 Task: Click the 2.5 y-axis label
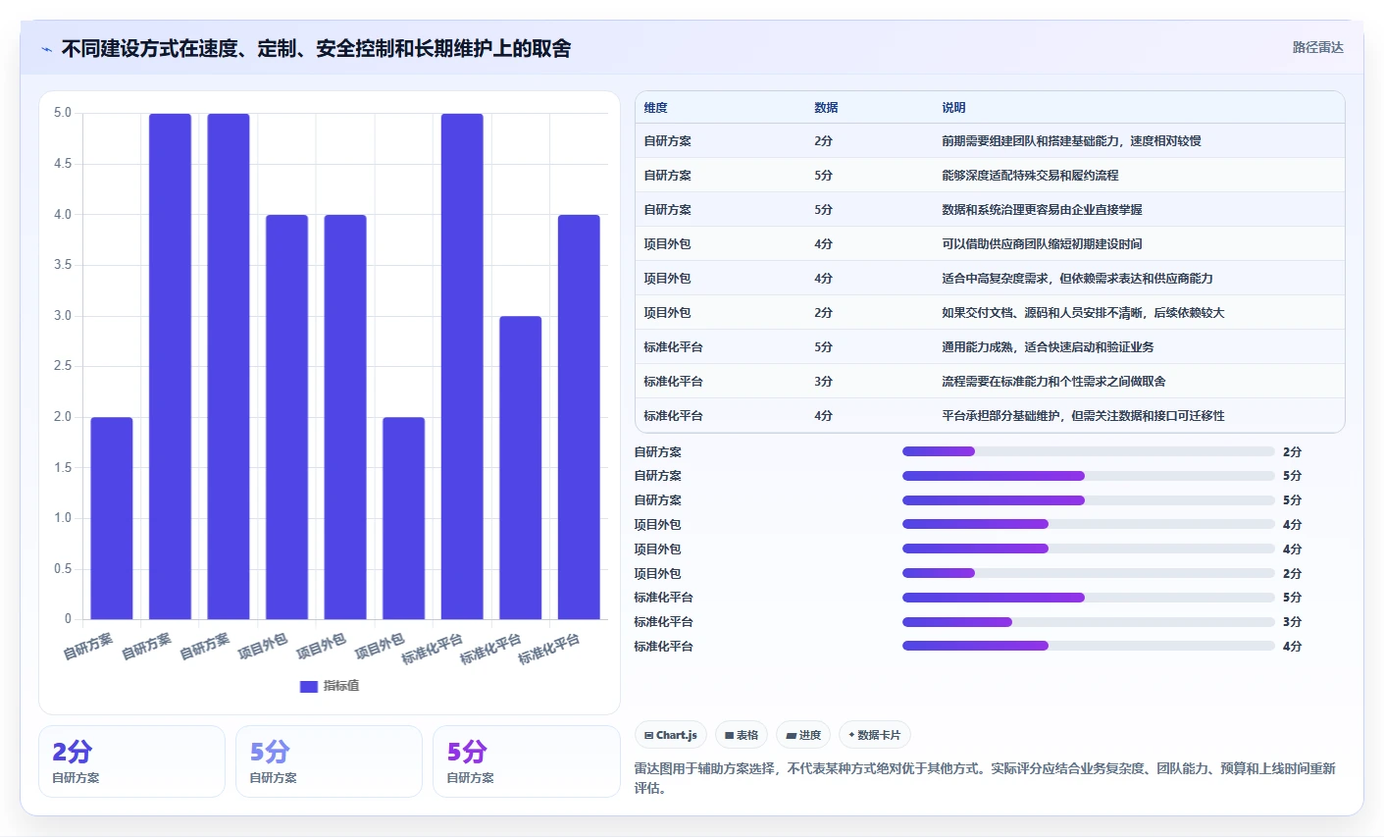[63, 366]
